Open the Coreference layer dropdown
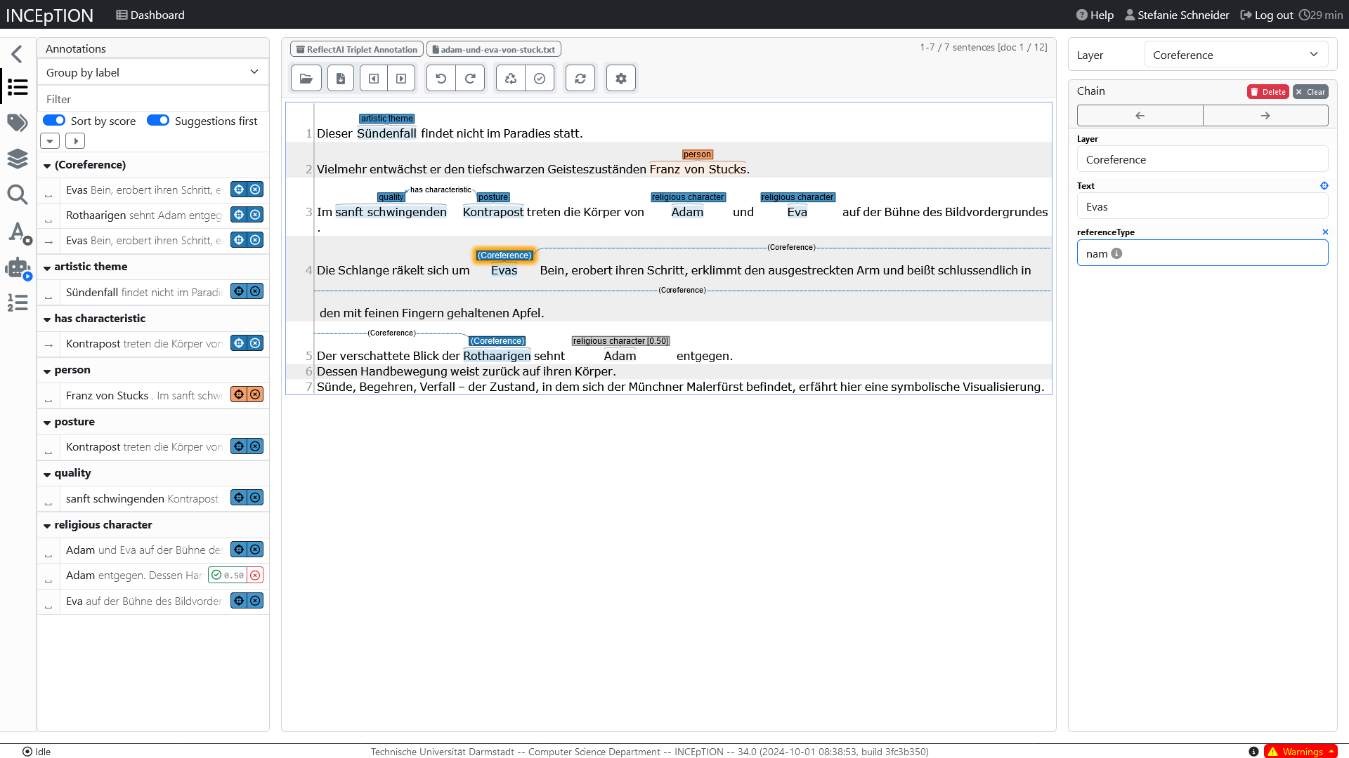Image resolution: width=1349 pixels, height=758 pixels. click(x=1235, y=55)
